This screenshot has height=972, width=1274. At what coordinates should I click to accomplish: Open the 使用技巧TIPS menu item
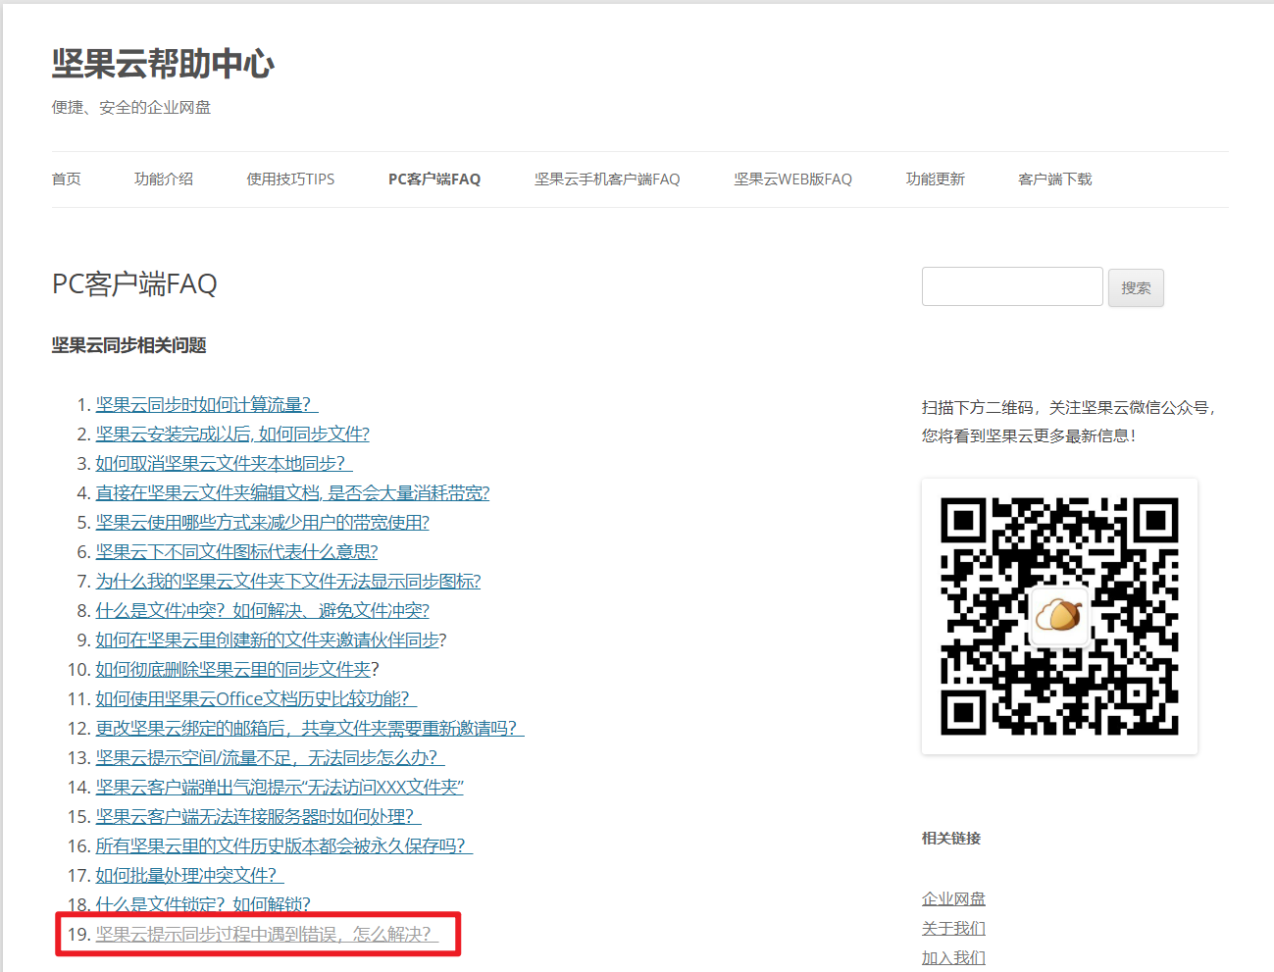(290, 179)
